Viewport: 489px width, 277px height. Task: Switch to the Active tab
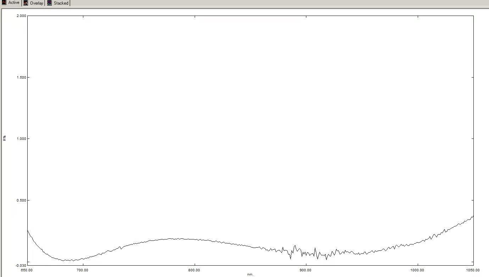click(x=14, y=3)
